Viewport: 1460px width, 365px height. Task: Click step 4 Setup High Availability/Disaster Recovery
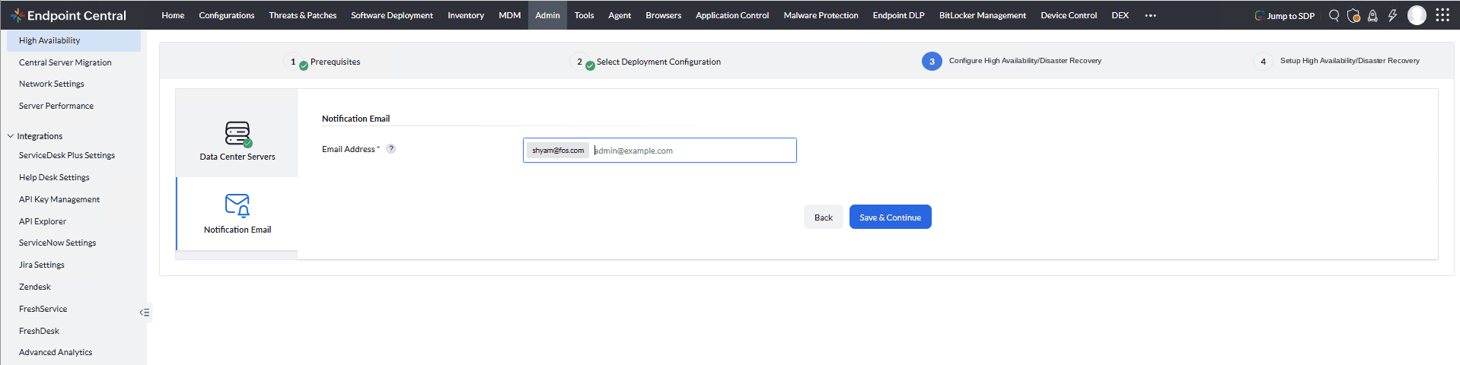click(1337, 61)
